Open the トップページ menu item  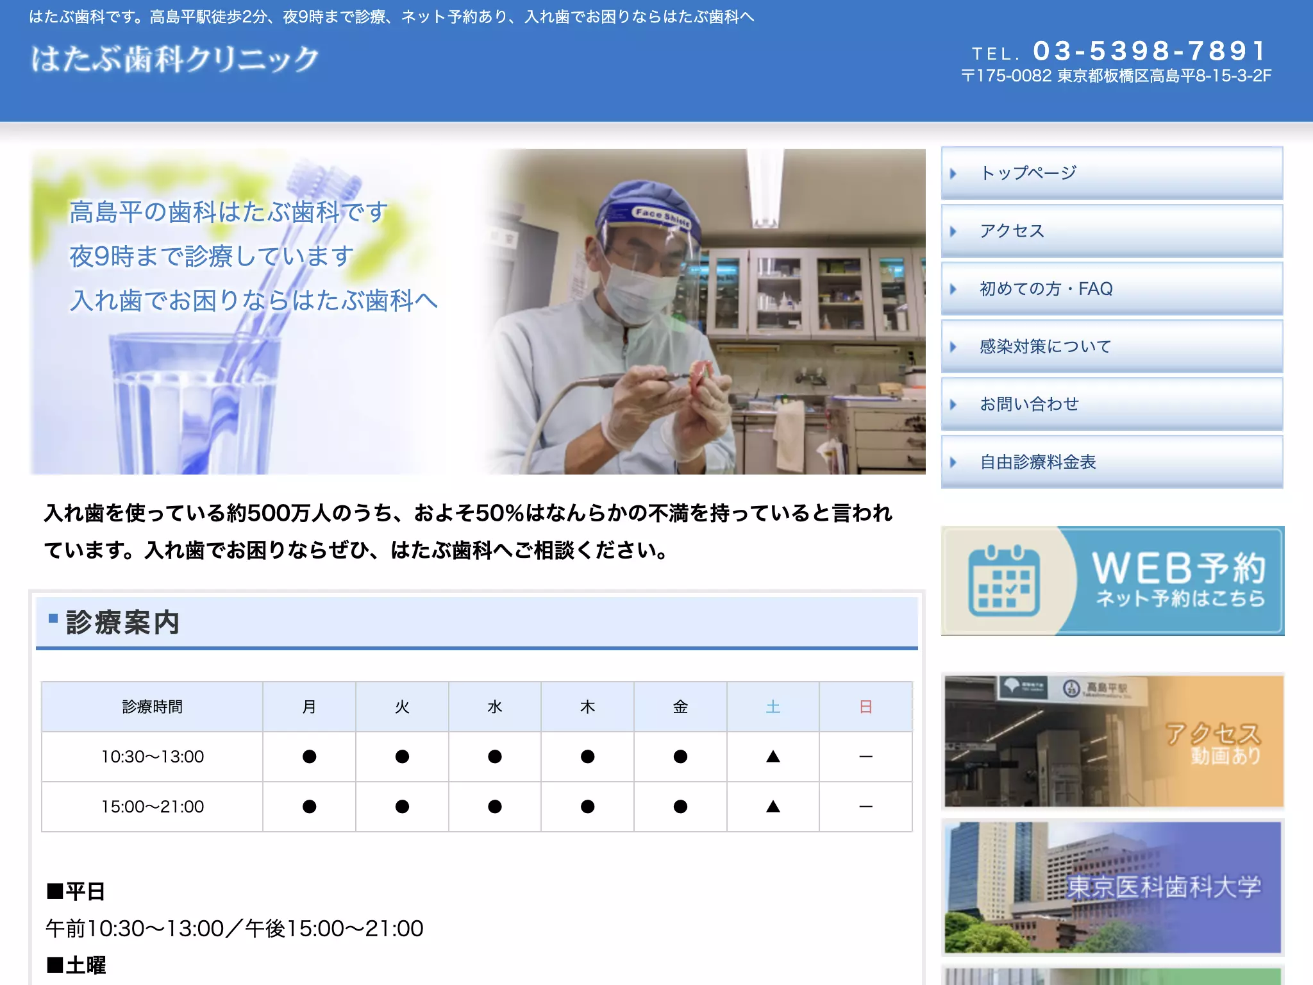[1112, 173]
